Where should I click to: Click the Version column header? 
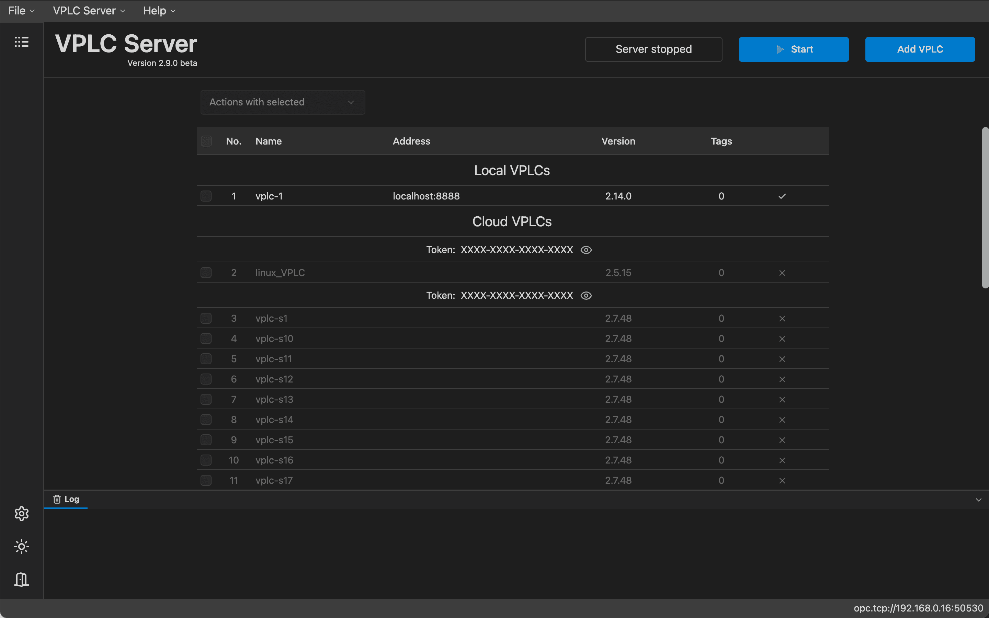[618, 141]
